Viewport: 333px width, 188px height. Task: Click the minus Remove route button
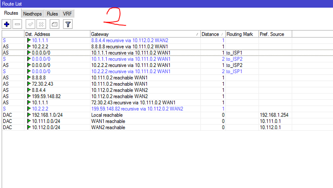(18, 24)
